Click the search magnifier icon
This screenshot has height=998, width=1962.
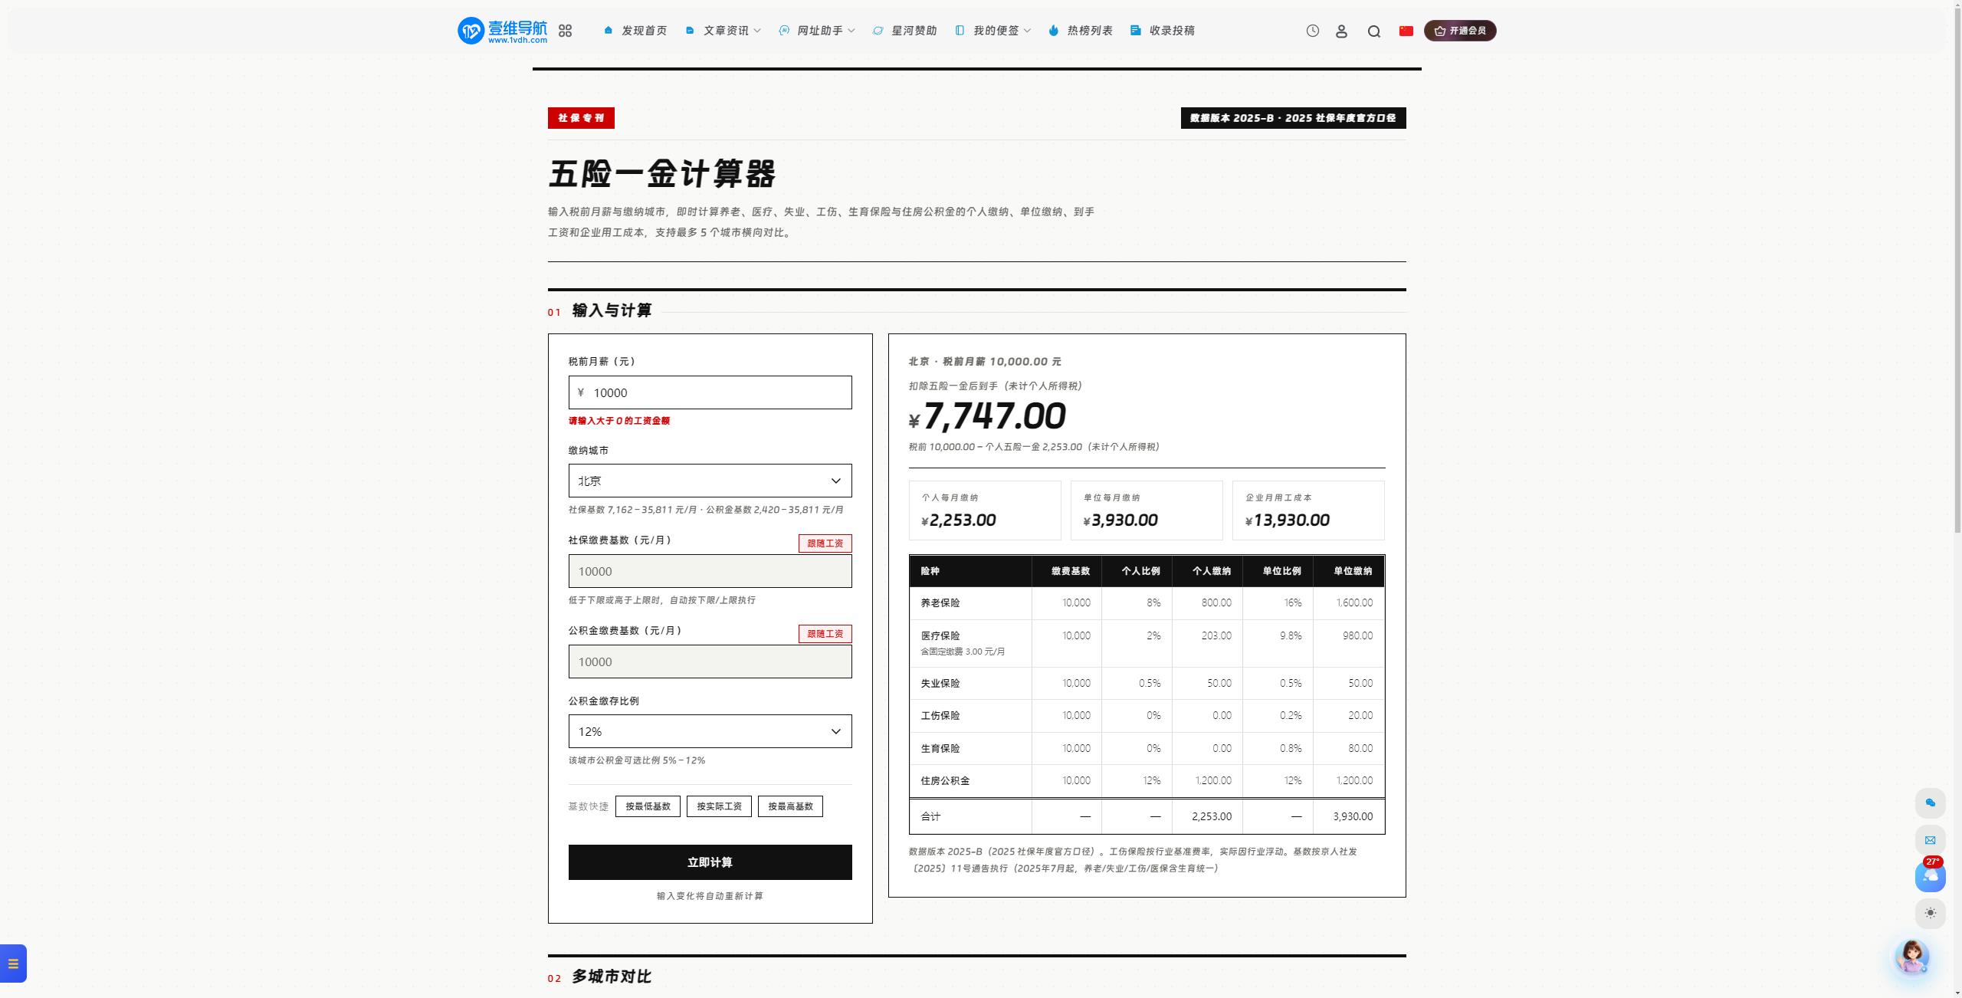(x=1374, y=31)
